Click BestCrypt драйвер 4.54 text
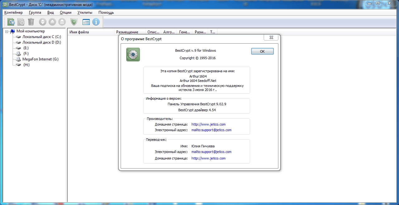The image size is (399, 205). pyautogui.click(x=197, y=110)
